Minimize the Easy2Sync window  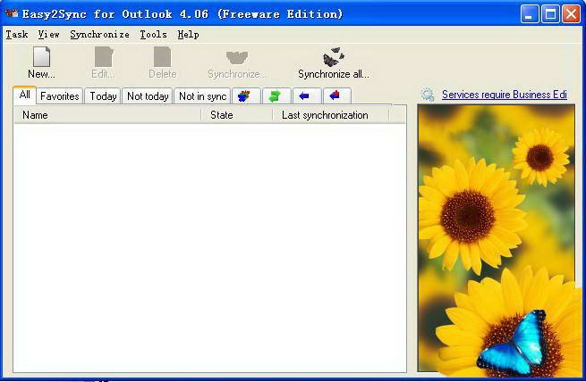530,14
